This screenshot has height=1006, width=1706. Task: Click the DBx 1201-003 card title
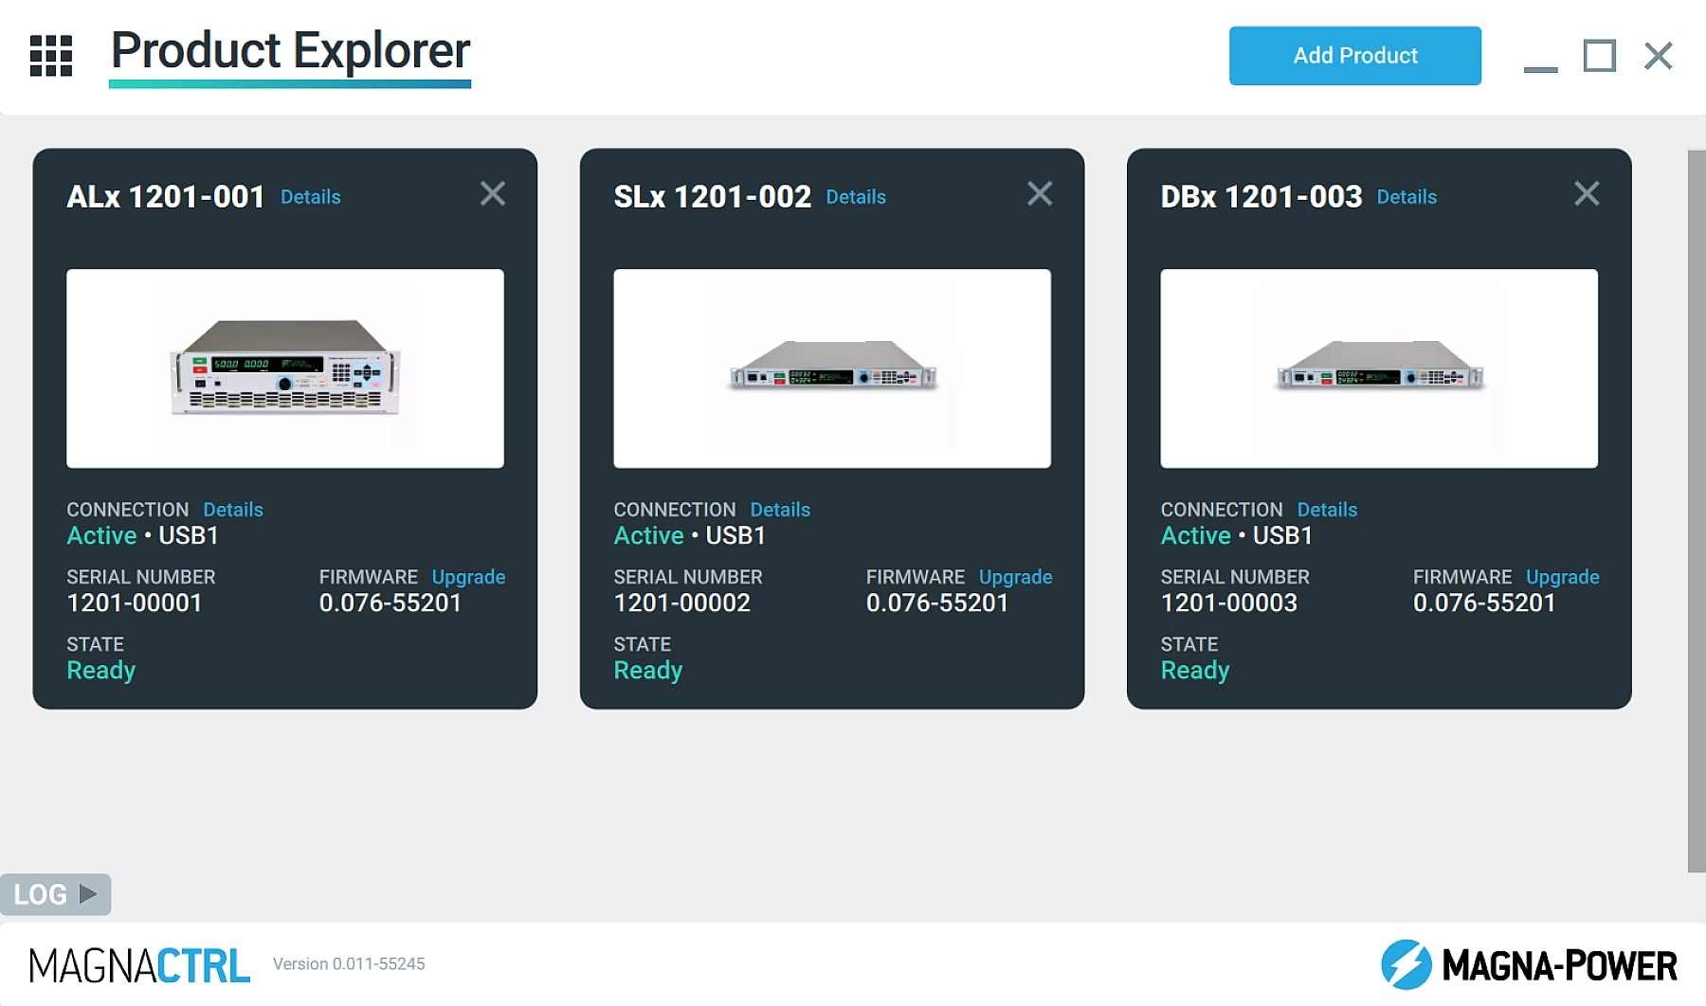point(1261,196)
